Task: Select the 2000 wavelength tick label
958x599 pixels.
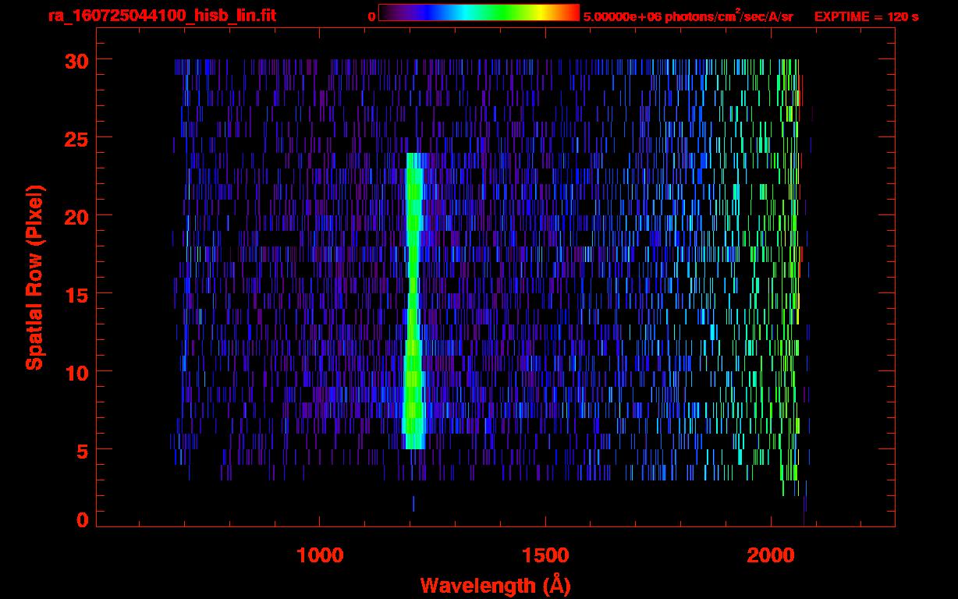Action: pos(771,555)
